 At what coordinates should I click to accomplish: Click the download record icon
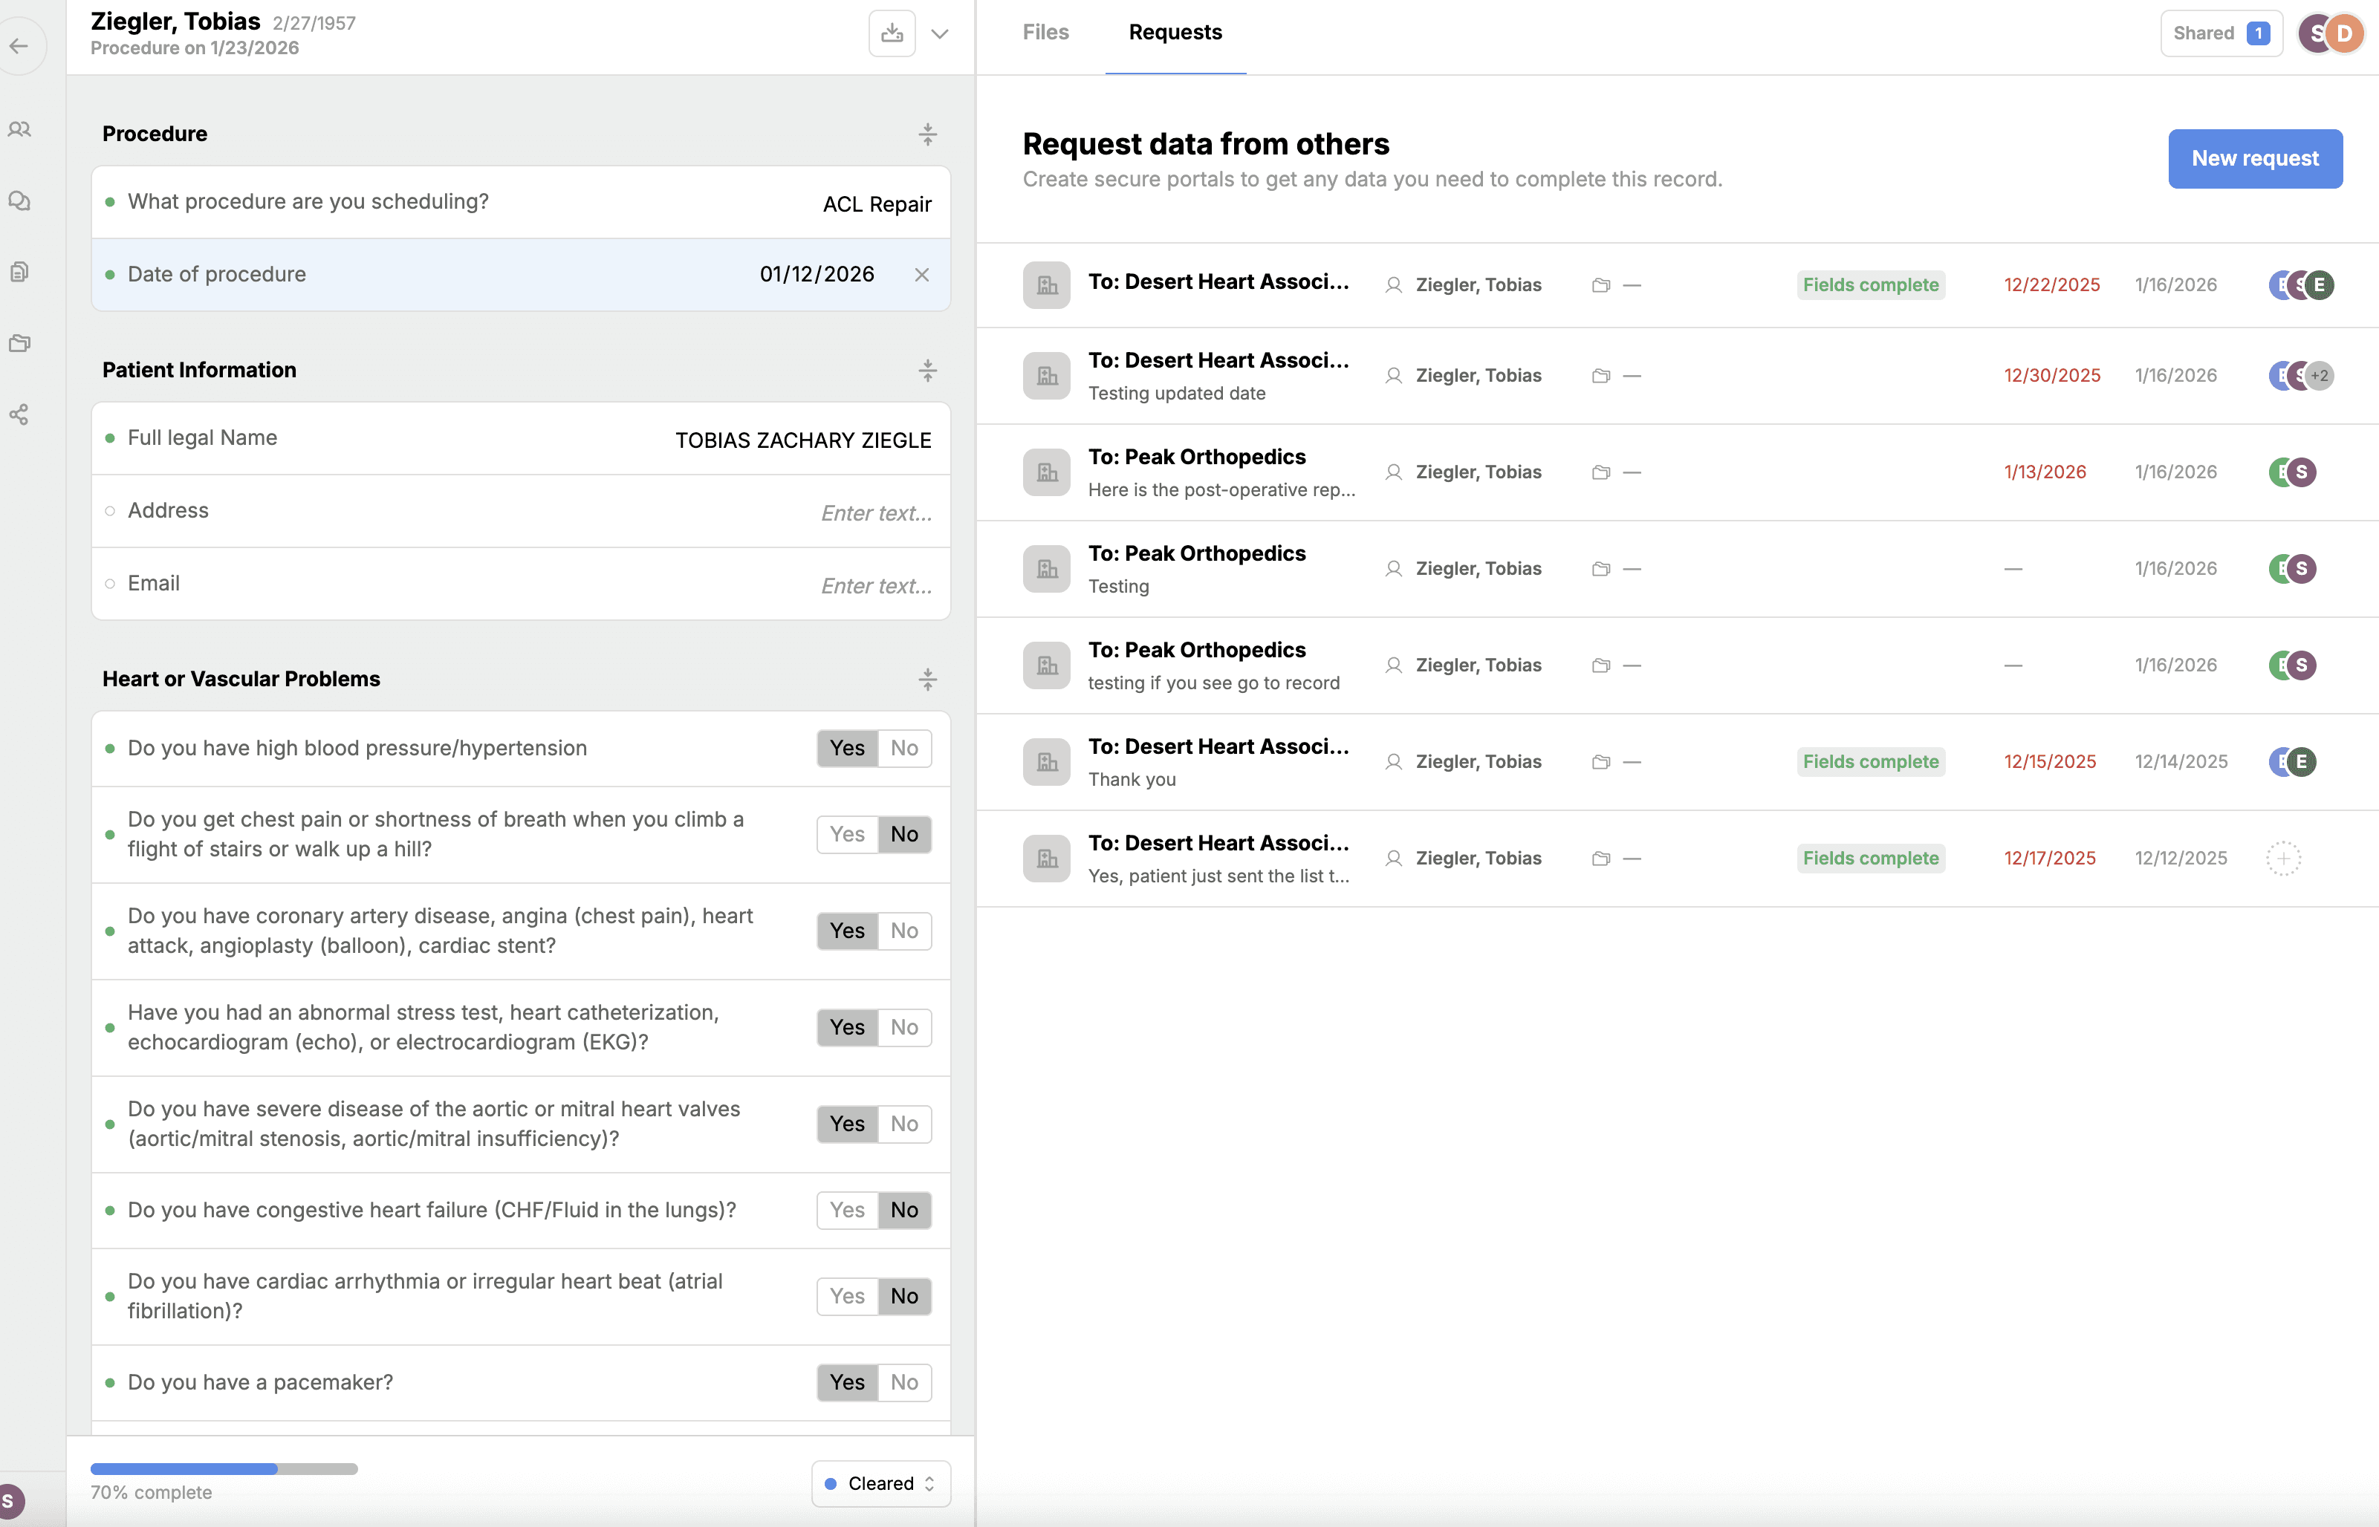click(x=891, y=33)
